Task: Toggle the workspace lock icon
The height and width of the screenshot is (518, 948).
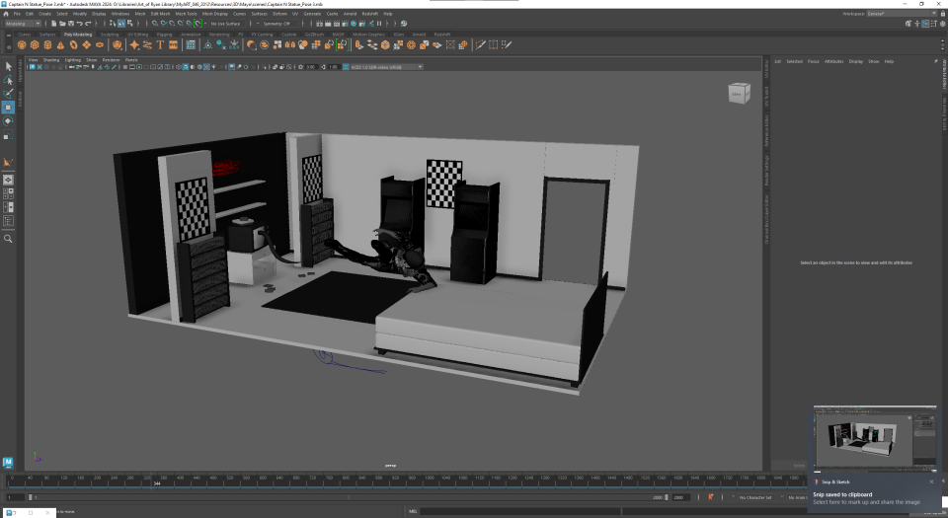Action: pyautogui.click(x=942, y=13)
